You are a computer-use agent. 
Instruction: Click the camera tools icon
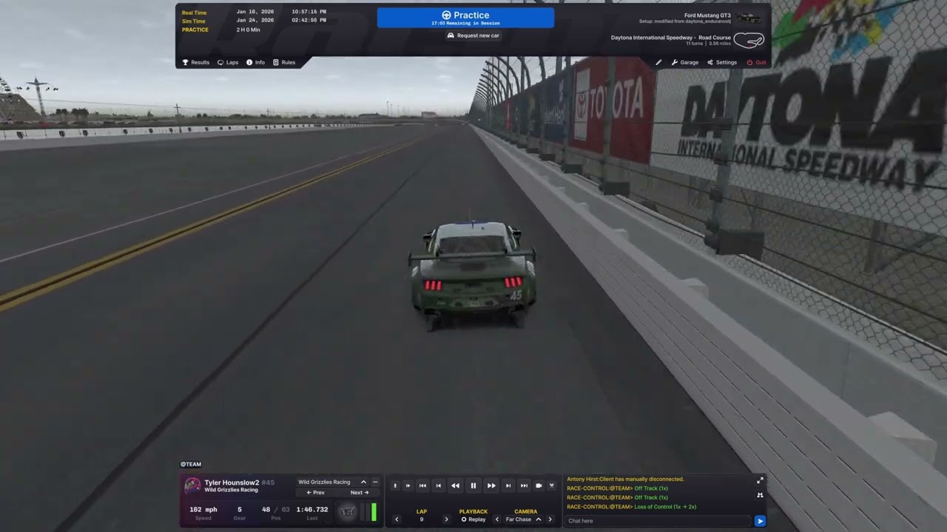552,485
